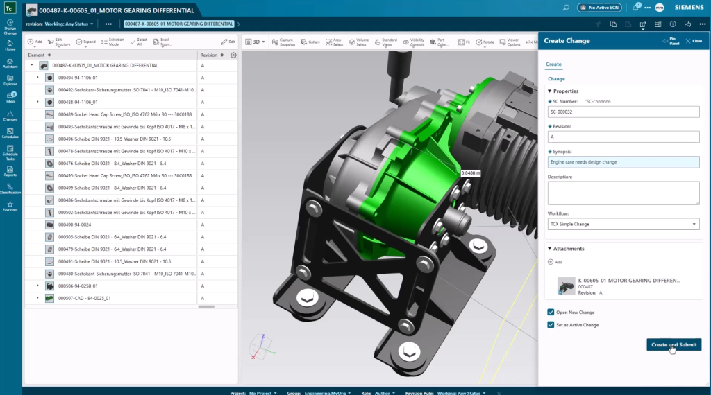Click the horizontal scrollbar under structure table
Viewport: 711px width, 395px height.
pos(206,306)
